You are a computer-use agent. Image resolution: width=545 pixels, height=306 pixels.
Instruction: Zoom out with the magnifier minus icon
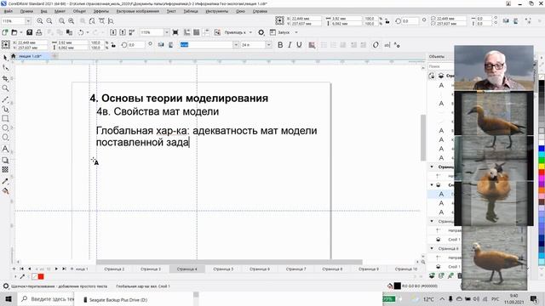pos(49,20)
